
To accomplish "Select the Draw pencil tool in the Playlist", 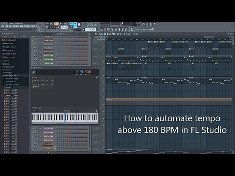I will click(100, 34).
